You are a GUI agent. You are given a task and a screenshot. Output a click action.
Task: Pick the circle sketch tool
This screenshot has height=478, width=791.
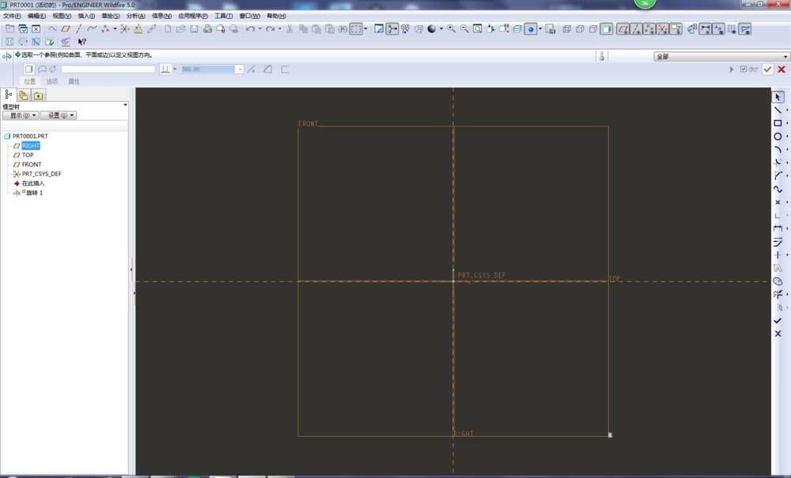(778, 137)
